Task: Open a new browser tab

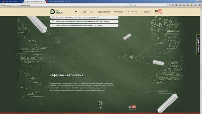Action: click(70, 2)
